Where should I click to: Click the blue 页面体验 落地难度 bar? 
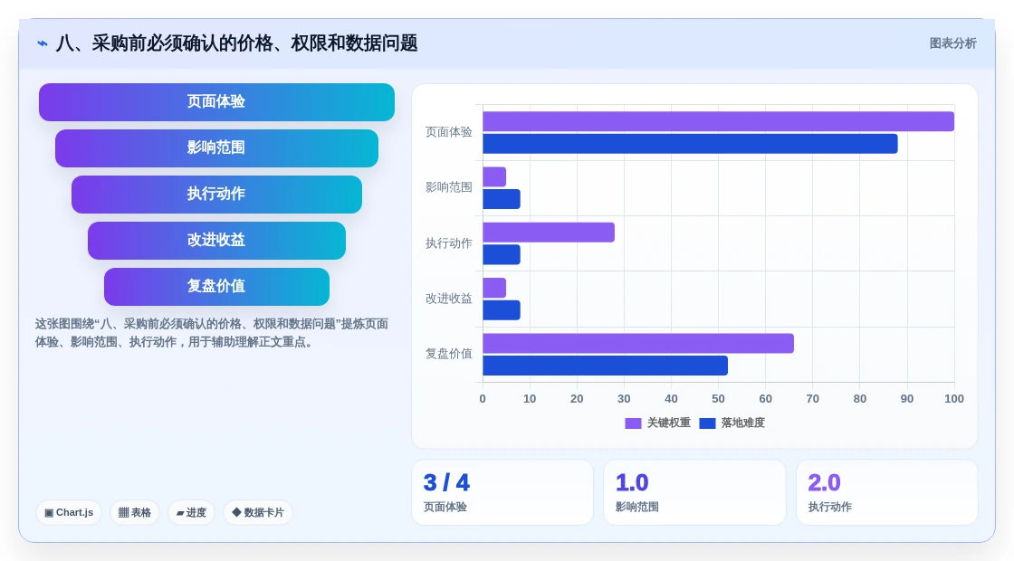coord(690,144)
